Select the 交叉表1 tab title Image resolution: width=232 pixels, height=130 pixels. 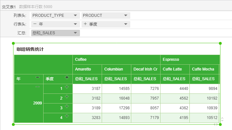pyautogui.click(x=9, y=6)
